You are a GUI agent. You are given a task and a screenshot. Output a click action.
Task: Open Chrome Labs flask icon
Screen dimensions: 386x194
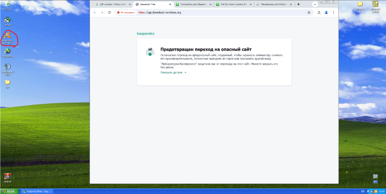click(319, 13)
